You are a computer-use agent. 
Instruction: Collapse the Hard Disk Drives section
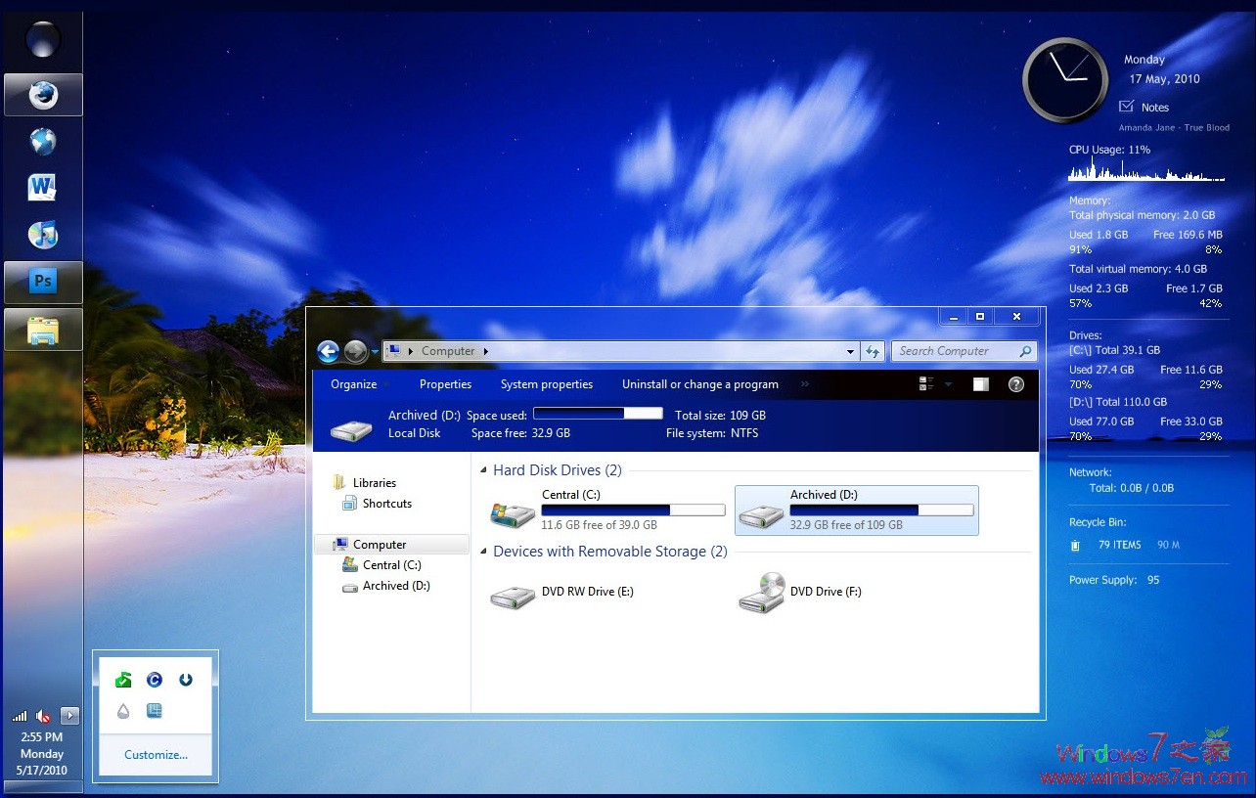[x=481, y=469]
